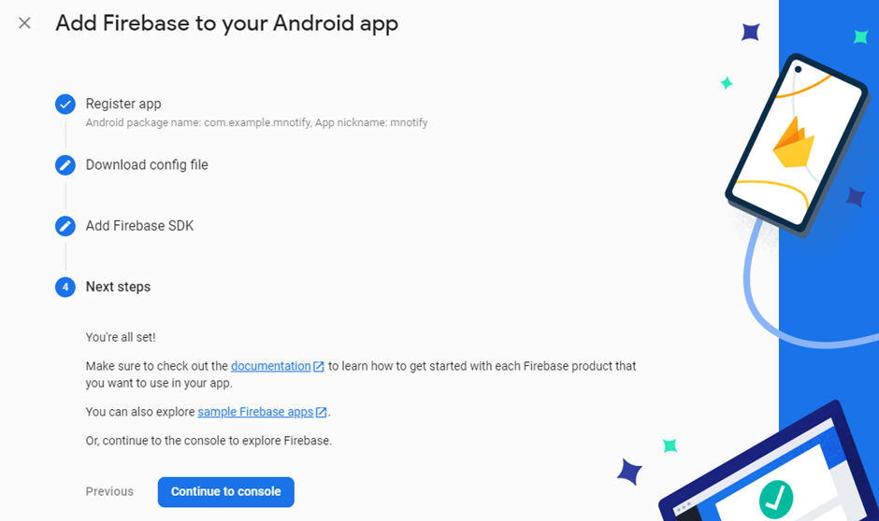879x521 pixels.
Task: Expand the Download config file step
Action: 147,164
